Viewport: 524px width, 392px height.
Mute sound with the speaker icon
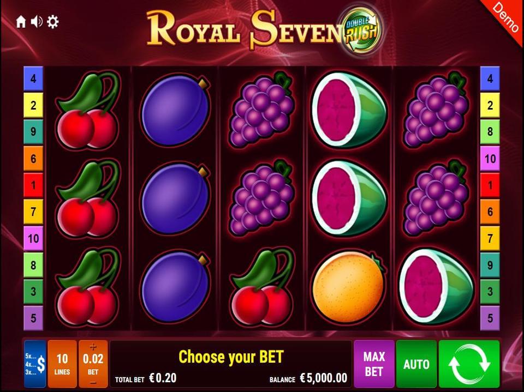(x=37, y=22)
